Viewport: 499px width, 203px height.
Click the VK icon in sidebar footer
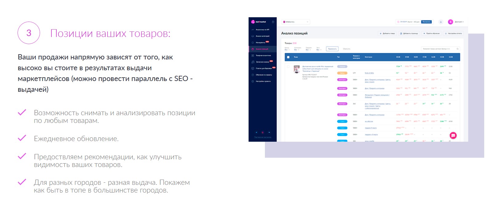point(269,132)
